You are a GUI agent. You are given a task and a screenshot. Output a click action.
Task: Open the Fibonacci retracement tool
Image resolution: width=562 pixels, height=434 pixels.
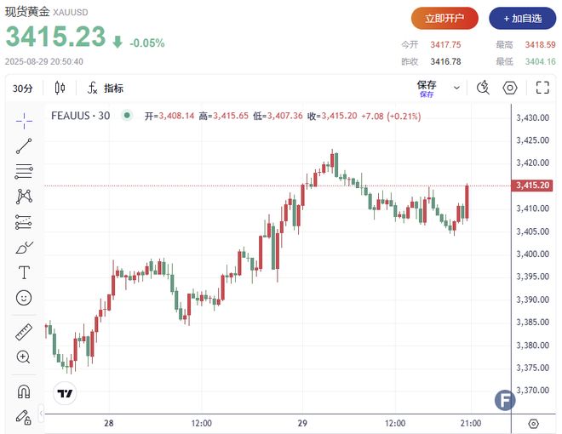pyautogui.click(x=24, y=171)
